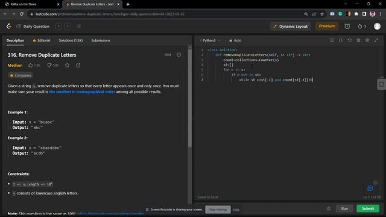The width and height of the screenshot is (386, 217).
Task: Toggle the Auto editor lock setting
Action: click(x=235, y=40)
